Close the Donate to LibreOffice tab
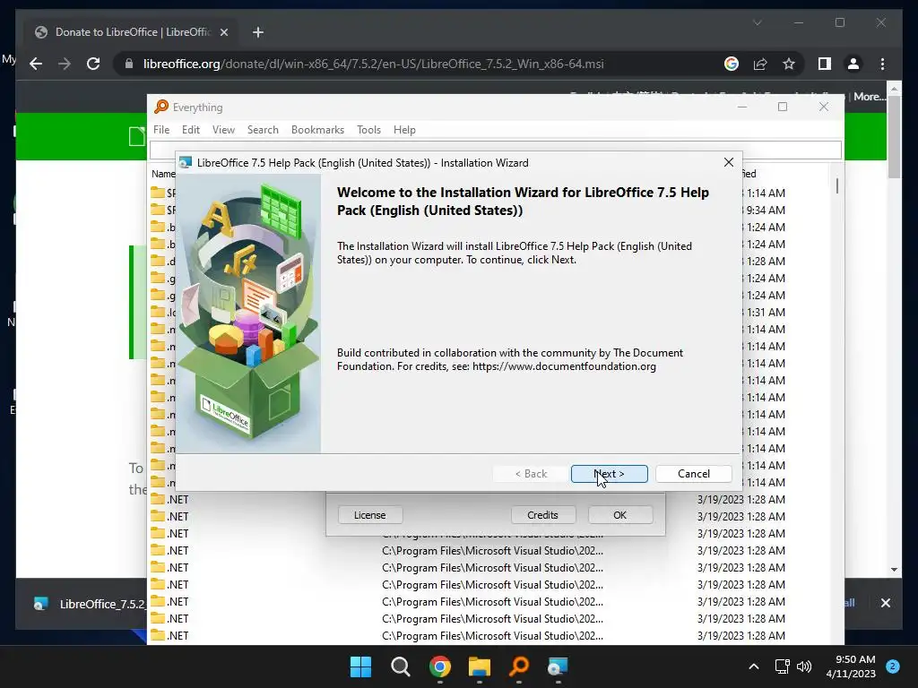The height and width of the screenshot is (688, 918). click(223, 32)
